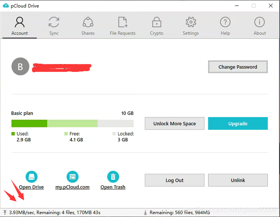Click the Unlink button
This screenshot has width=280, height=217.
pyautogui.click(x=238, y=180)
